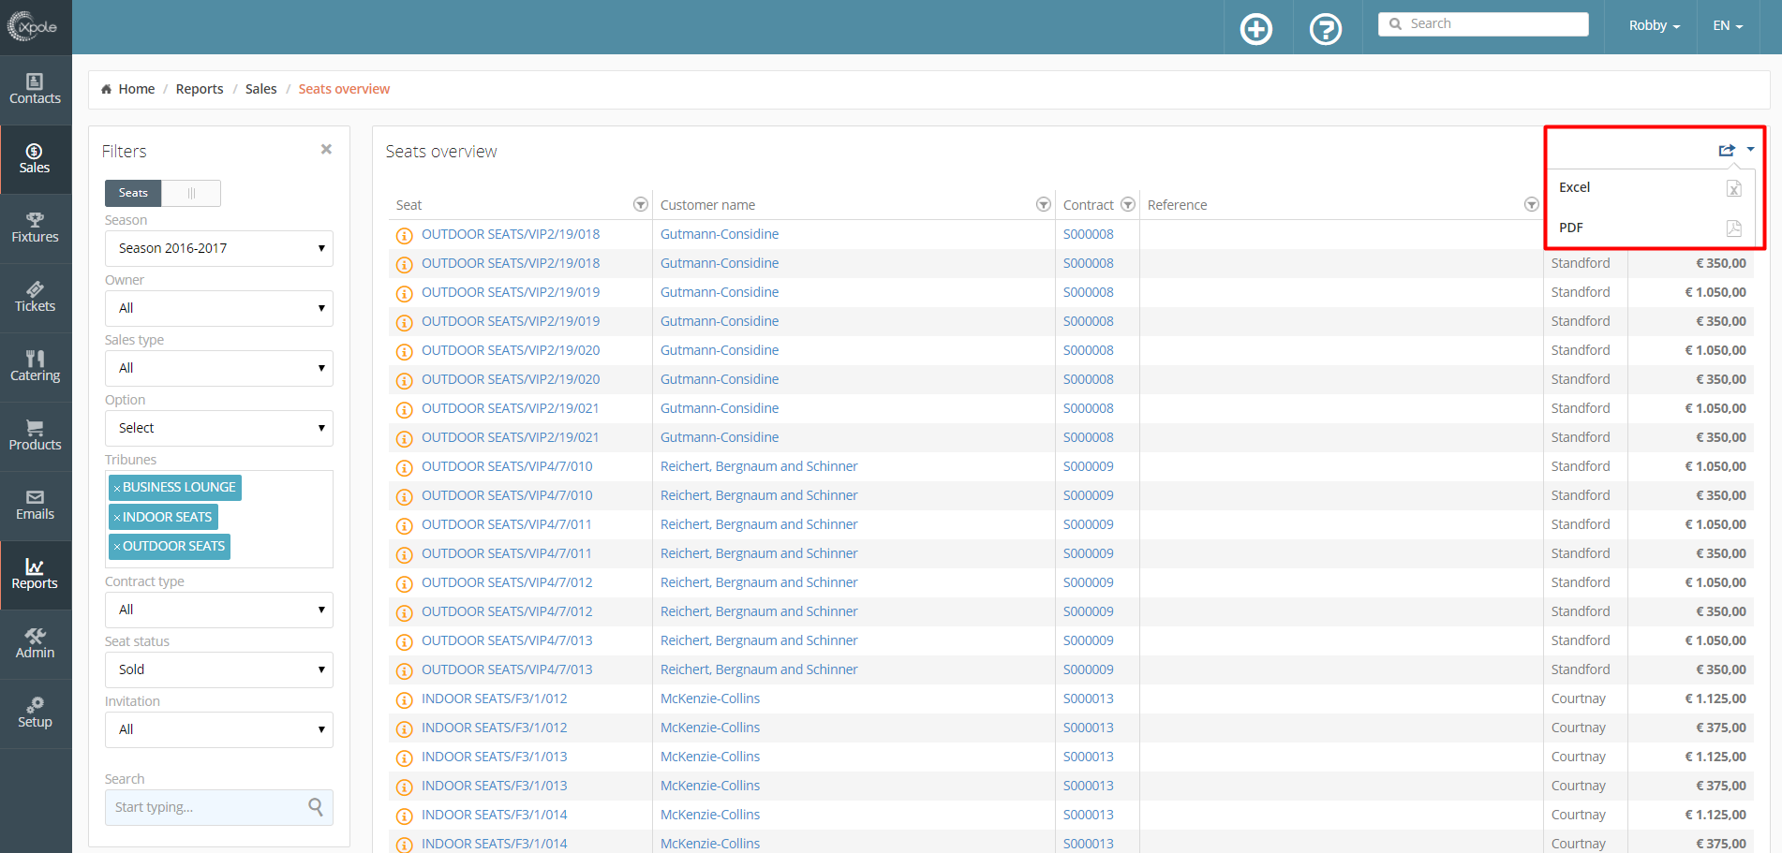Select the Seats toggle in filters

click(133, 193)
